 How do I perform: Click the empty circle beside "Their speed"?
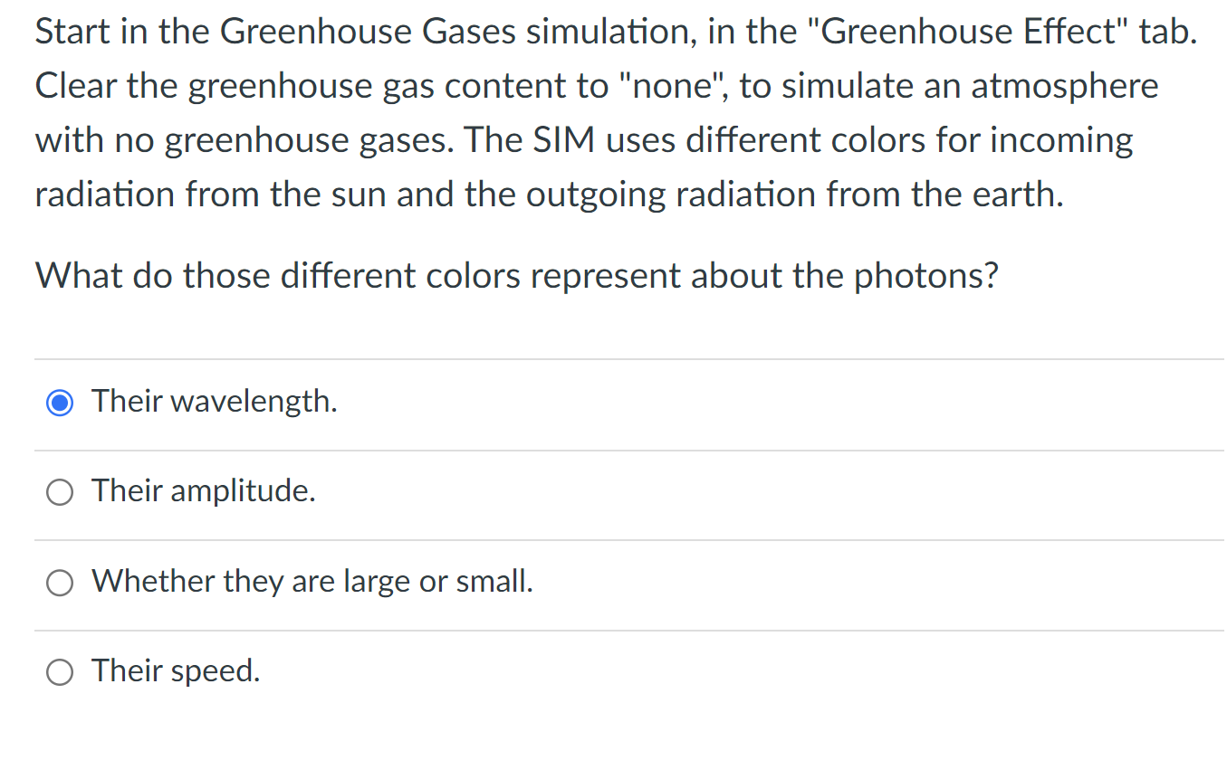[60, 672]
